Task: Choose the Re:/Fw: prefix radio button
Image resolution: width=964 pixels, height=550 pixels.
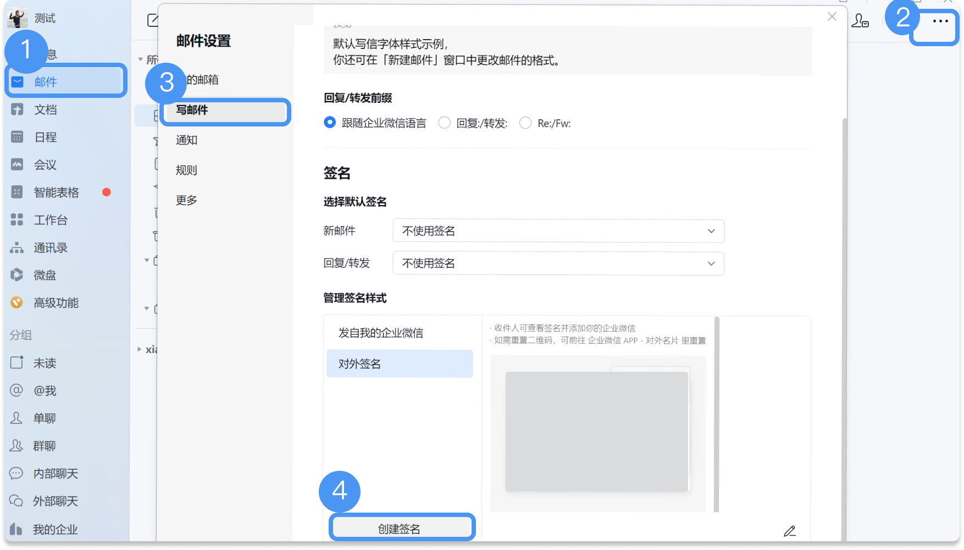Action: click(525, 123)
